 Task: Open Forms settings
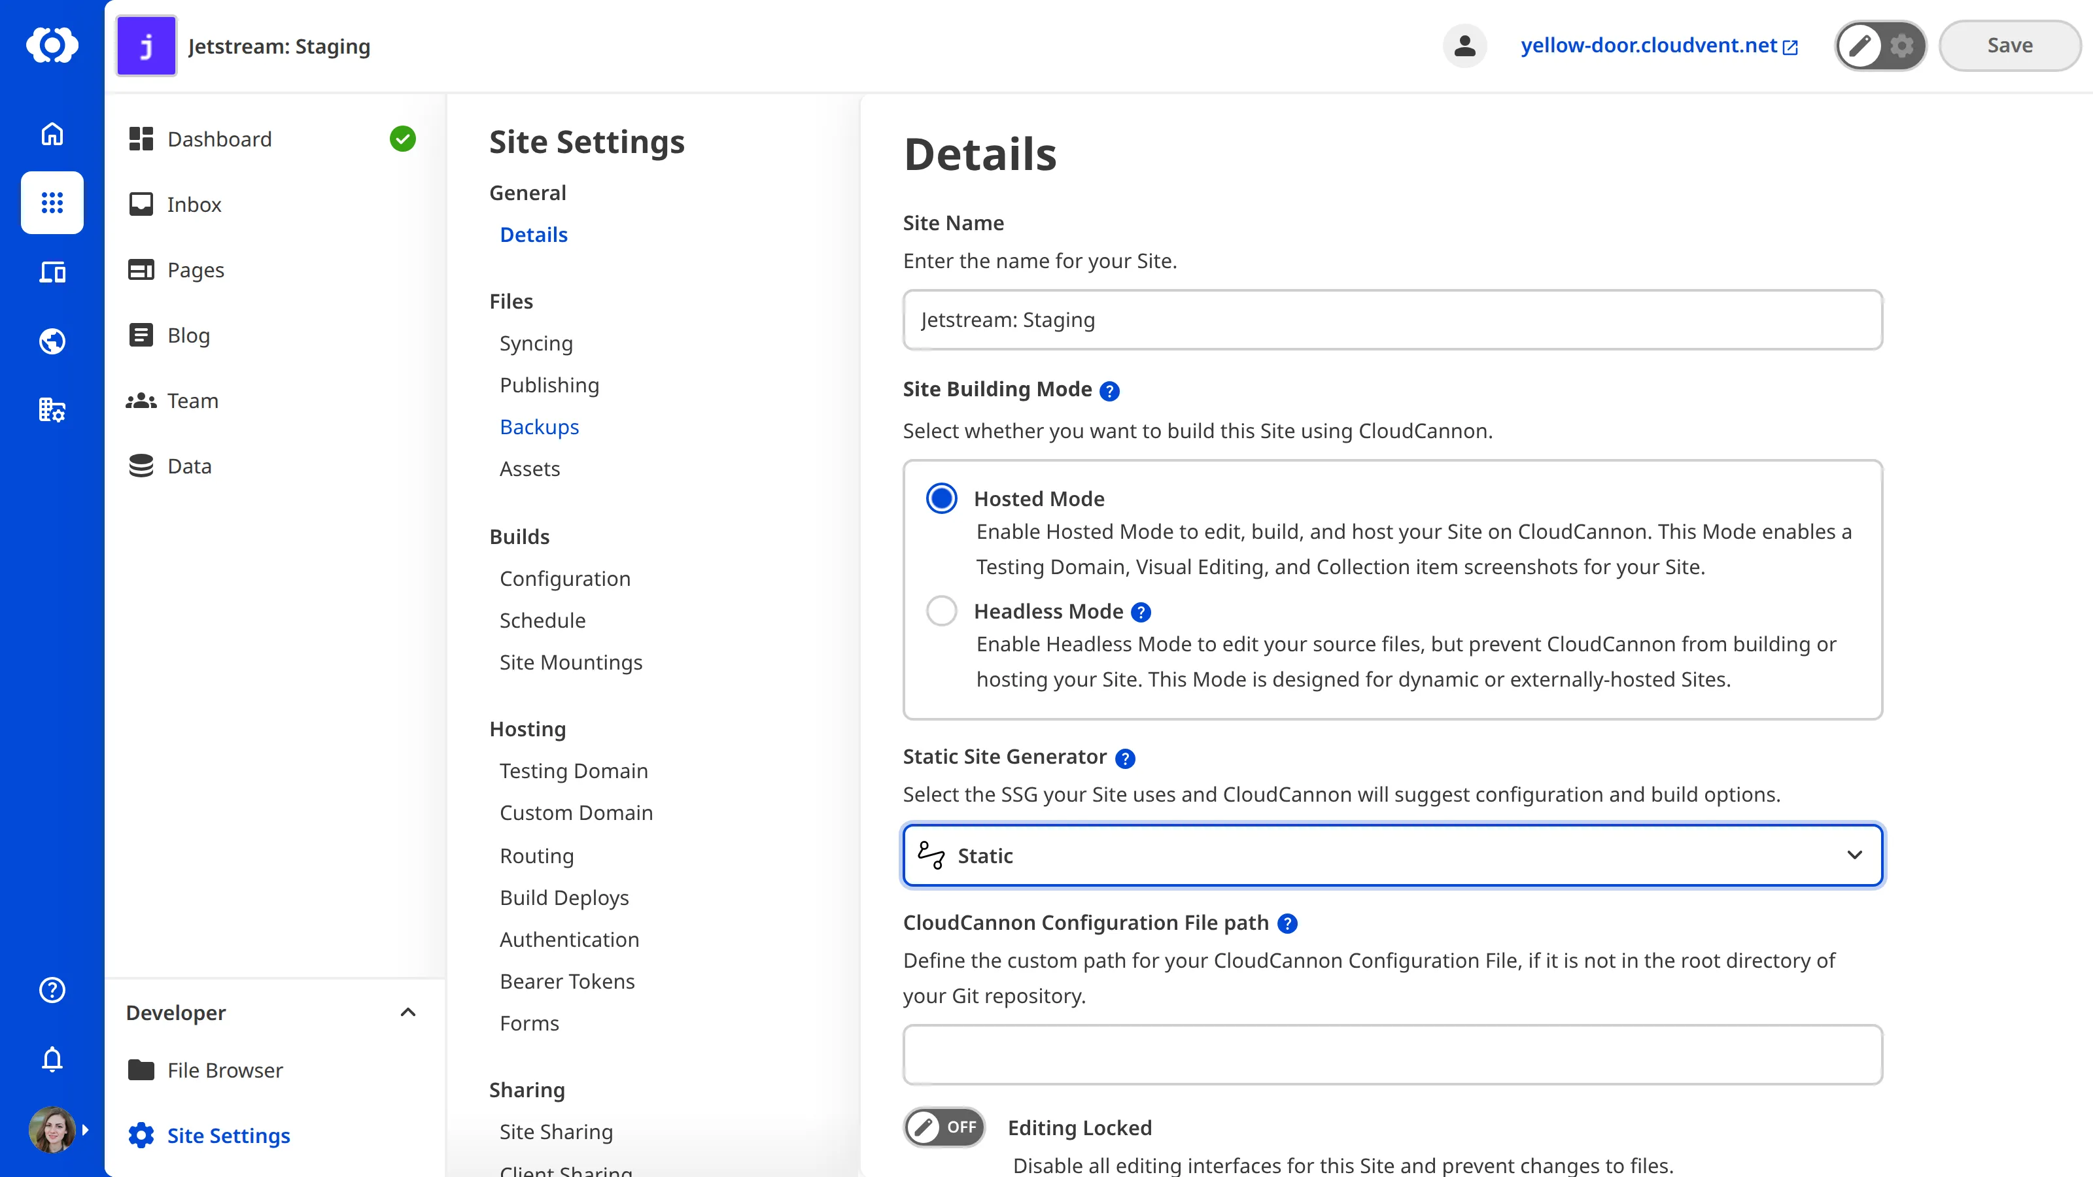(x=530, y=1023)
